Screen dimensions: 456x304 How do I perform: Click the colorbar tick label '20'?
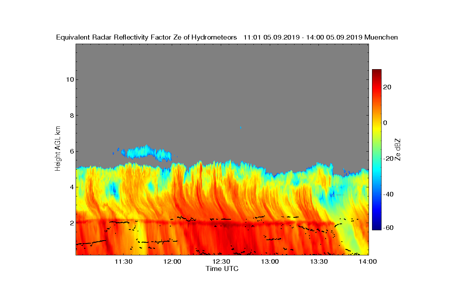[x=388, y=87]
